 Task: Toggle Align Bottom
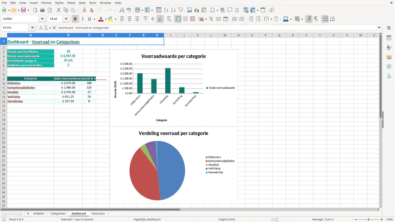160,19
